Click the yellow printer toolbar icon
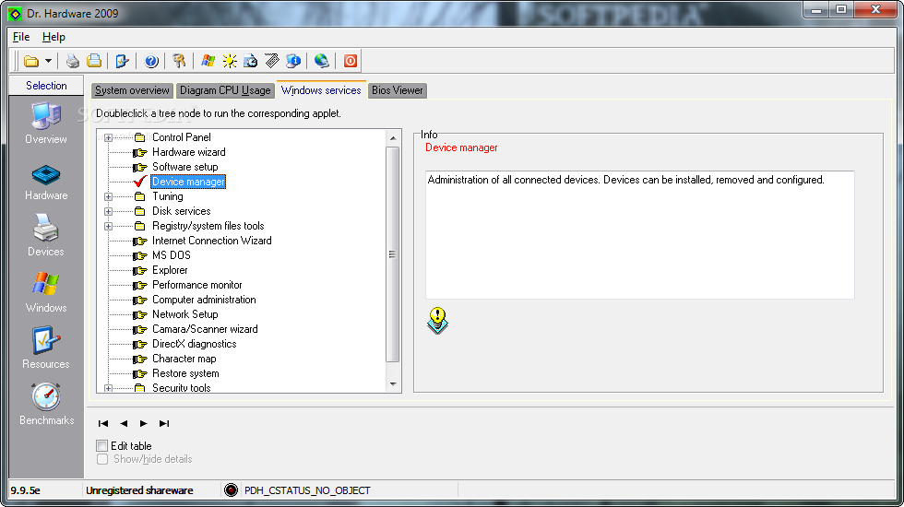Screen dimensions: 904x507 tap(94, 61)
